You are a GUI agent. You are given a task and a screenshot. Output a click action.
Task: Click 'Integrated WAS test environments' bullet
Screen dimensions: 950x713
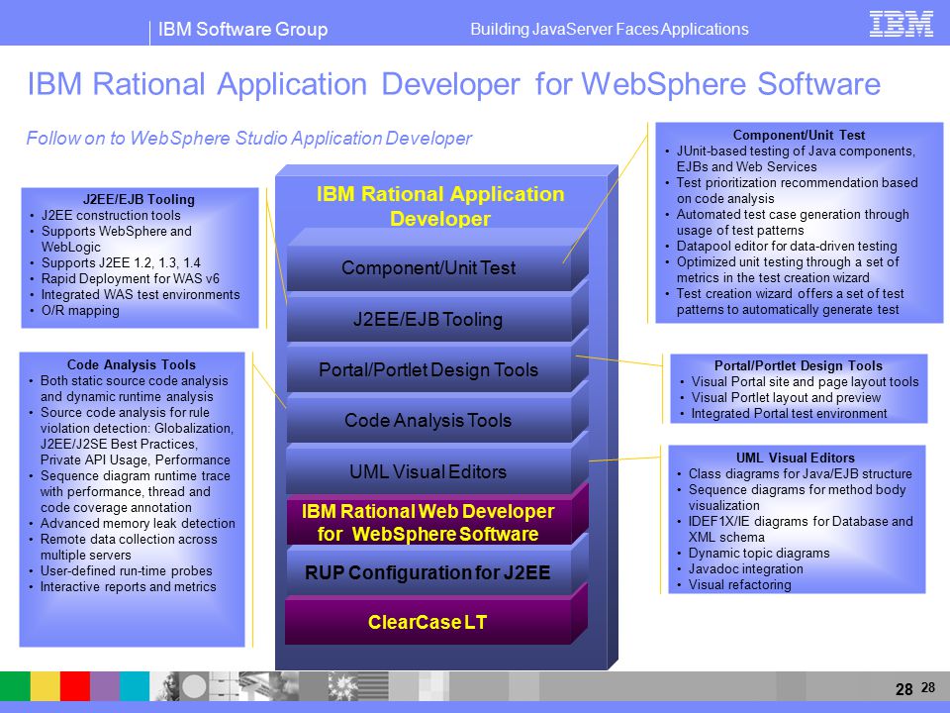(141, 295)
